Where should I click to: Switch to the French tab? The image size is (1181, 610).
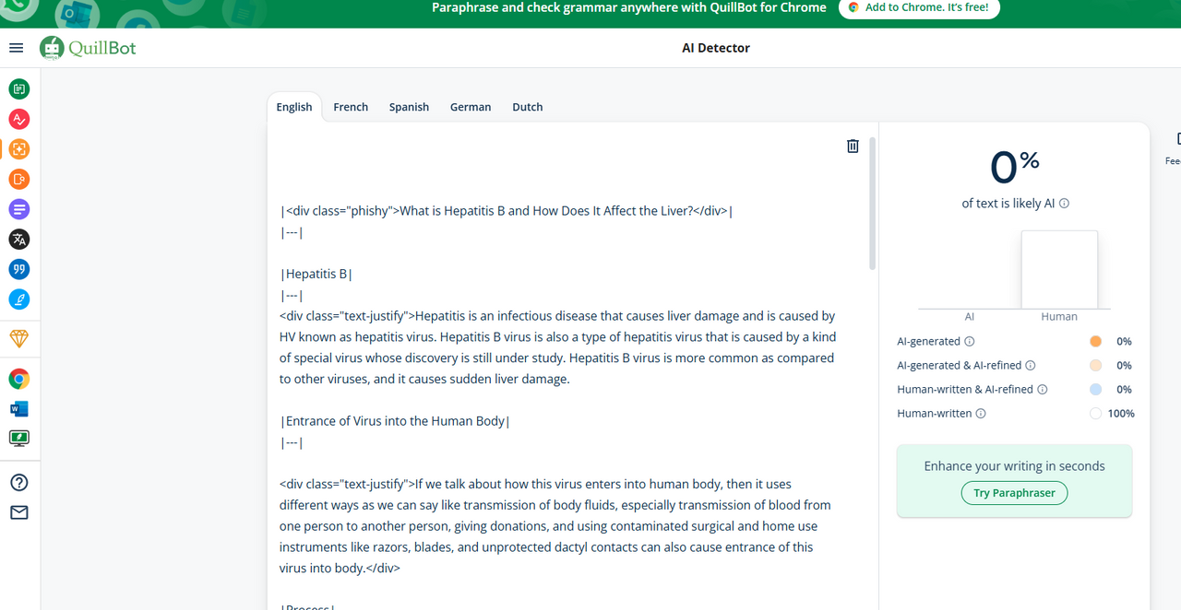click(351, 107)
